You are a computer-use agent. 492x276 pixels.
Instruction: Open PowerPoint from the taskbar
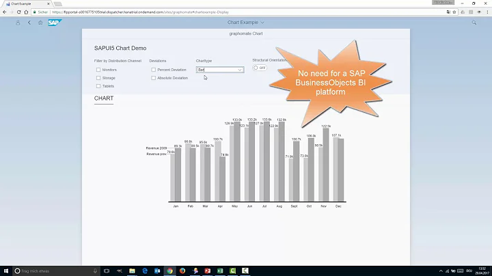[208, 271]
